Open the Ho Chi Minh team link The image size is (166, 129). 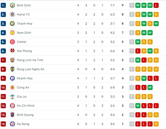pyautogui.click(x=26, y=106)
